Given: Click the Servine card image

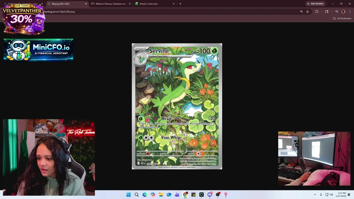Looking at the screenshot, I should point(177,106).
